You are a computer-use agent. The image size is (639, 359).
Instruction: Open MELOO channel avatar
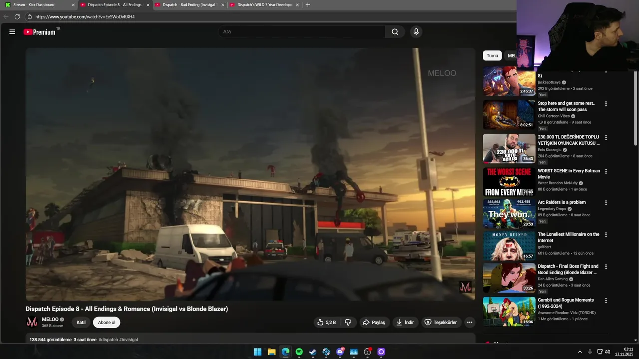click(32, 322)
